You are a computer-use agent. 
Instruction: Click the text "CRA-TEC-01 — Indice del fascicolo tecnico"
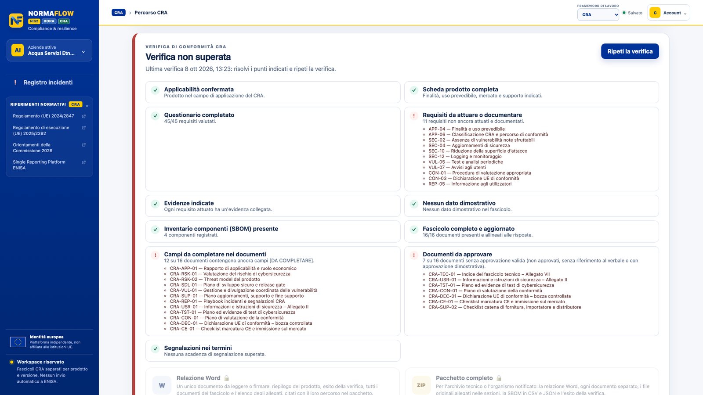pos(474,274)
